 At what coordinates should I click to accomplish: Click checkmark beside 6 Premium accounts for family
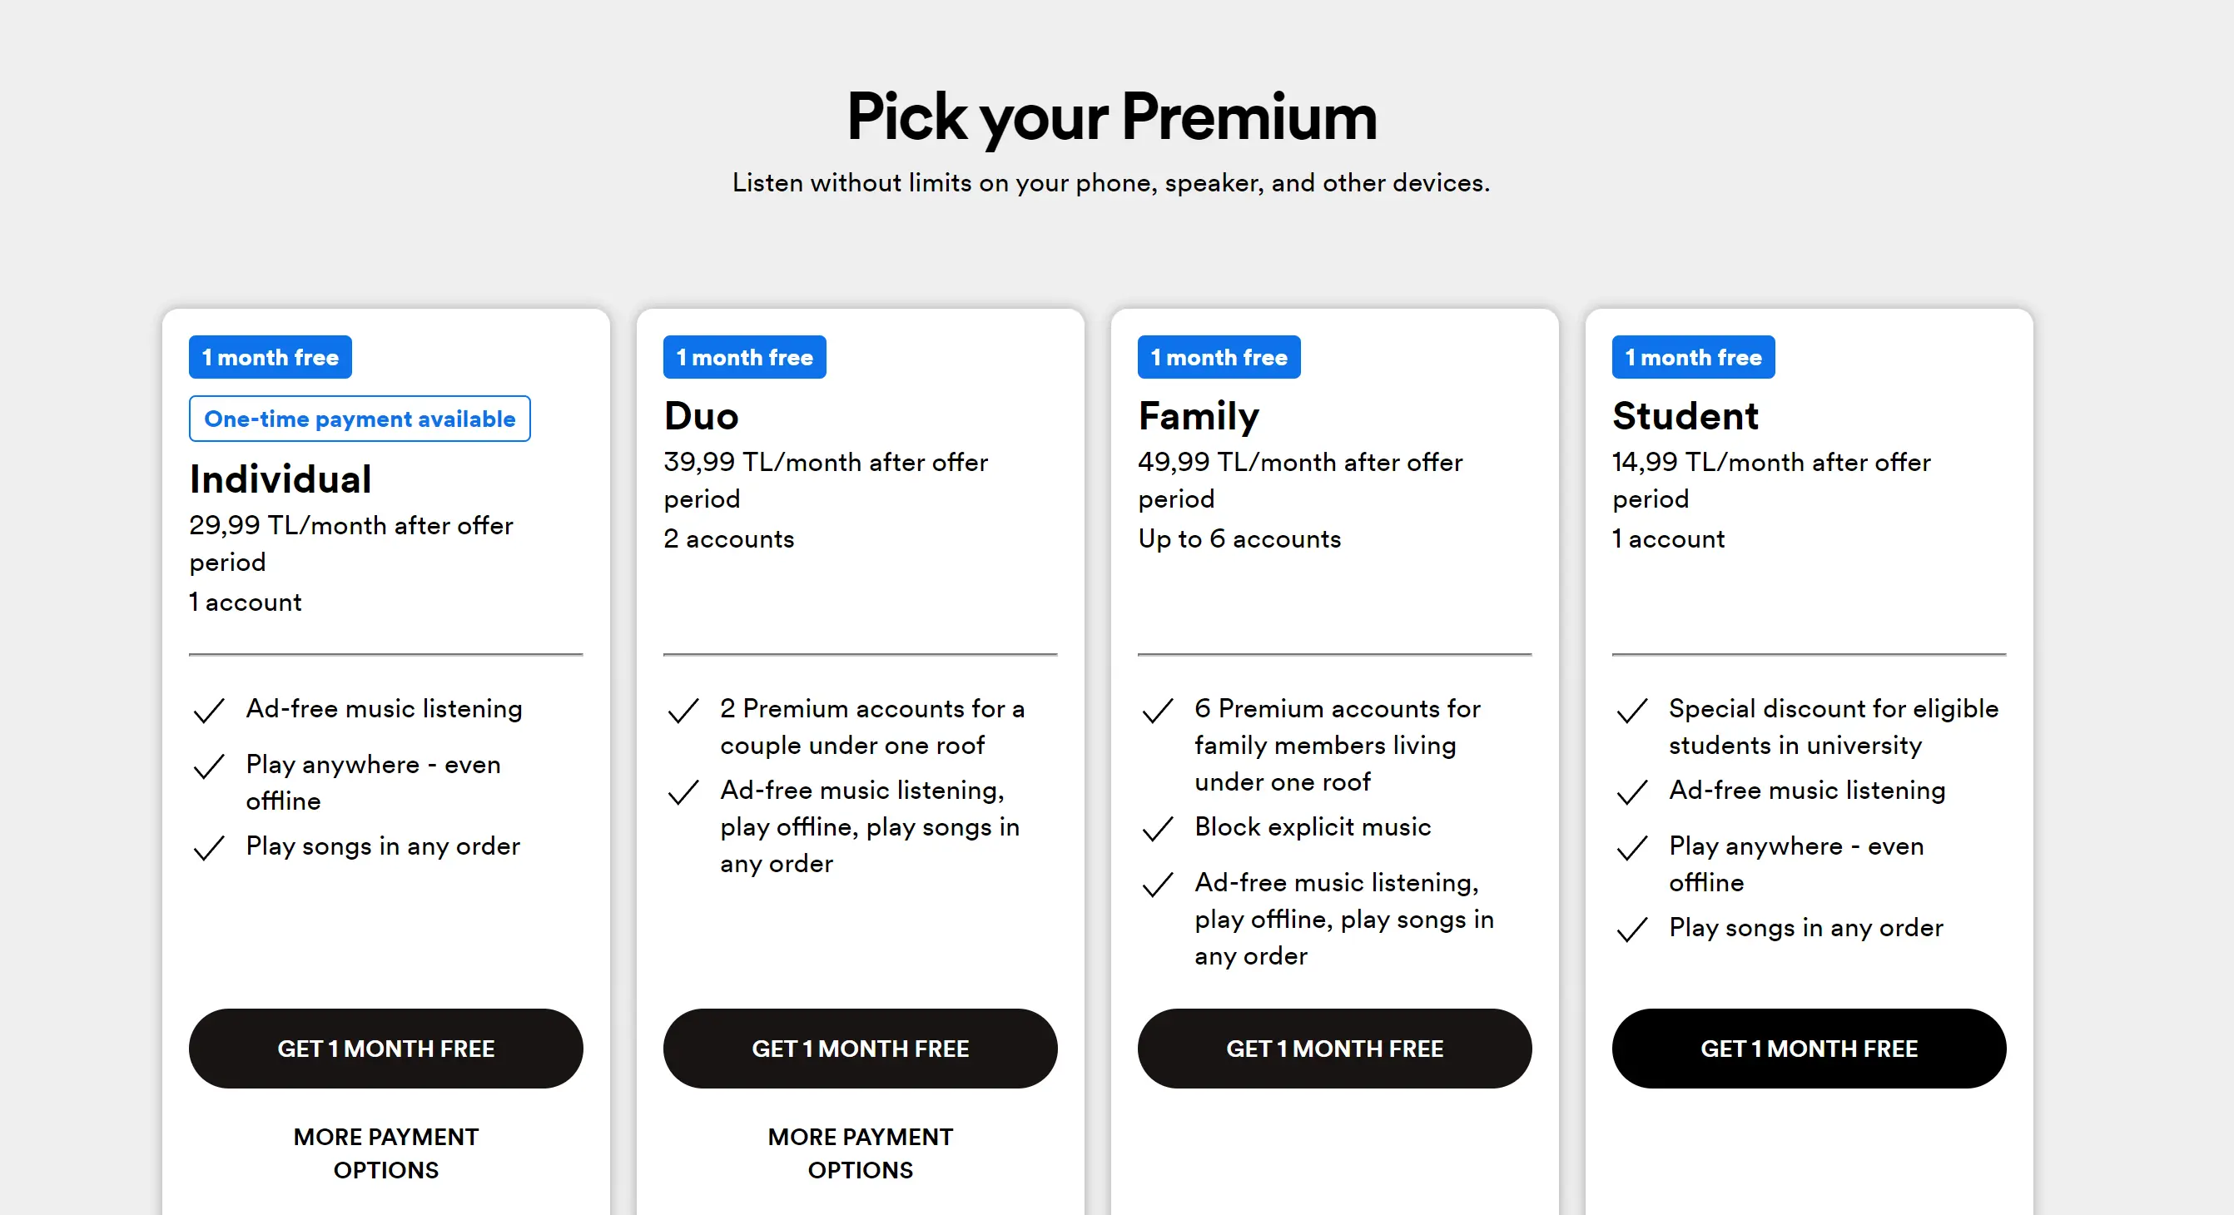pyautogui.click(x=1158, y=712)
